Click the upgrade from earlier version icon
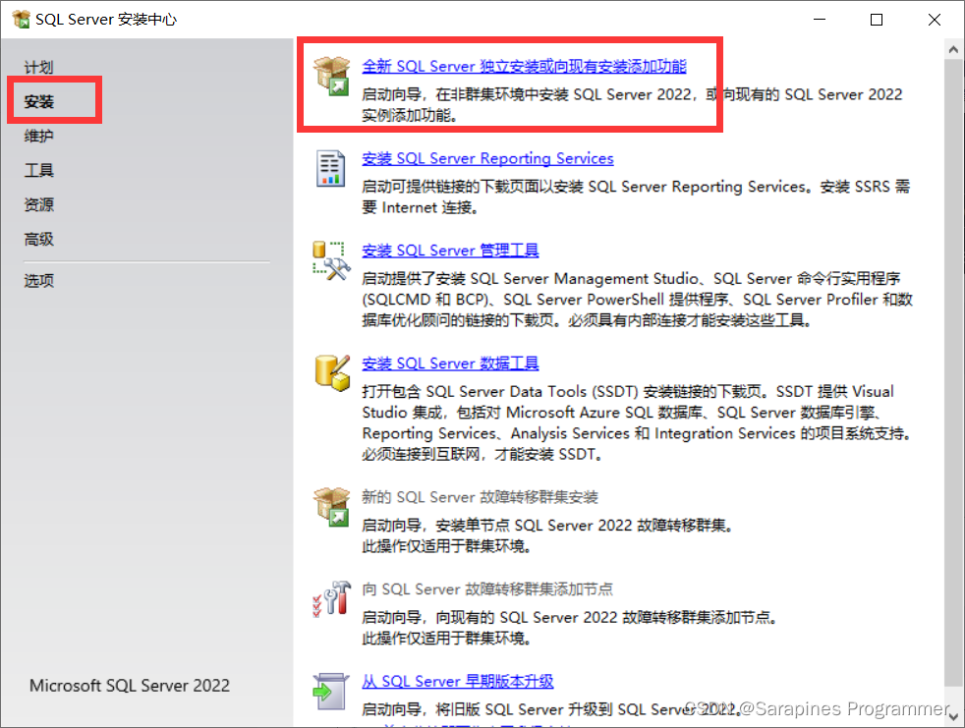The height and width of the screenshot is (728, 965). pos(330,691)
